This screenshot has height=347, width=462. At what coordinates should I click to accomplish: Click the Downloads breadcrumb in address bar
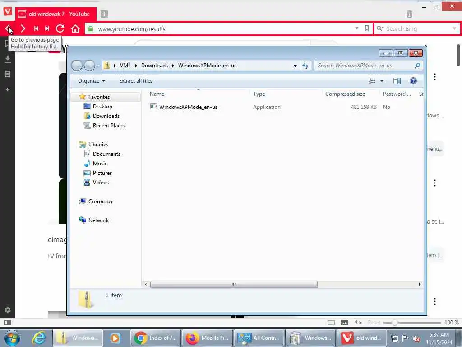[154, 66]
